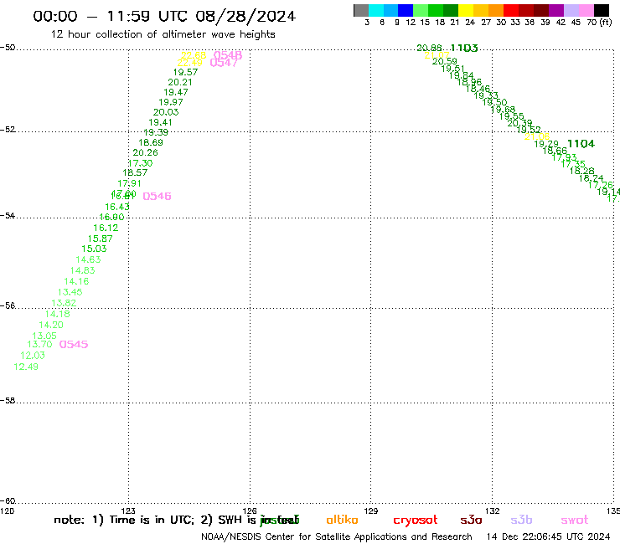Click the 's3b' satellite legend label

tap(521, 520)
